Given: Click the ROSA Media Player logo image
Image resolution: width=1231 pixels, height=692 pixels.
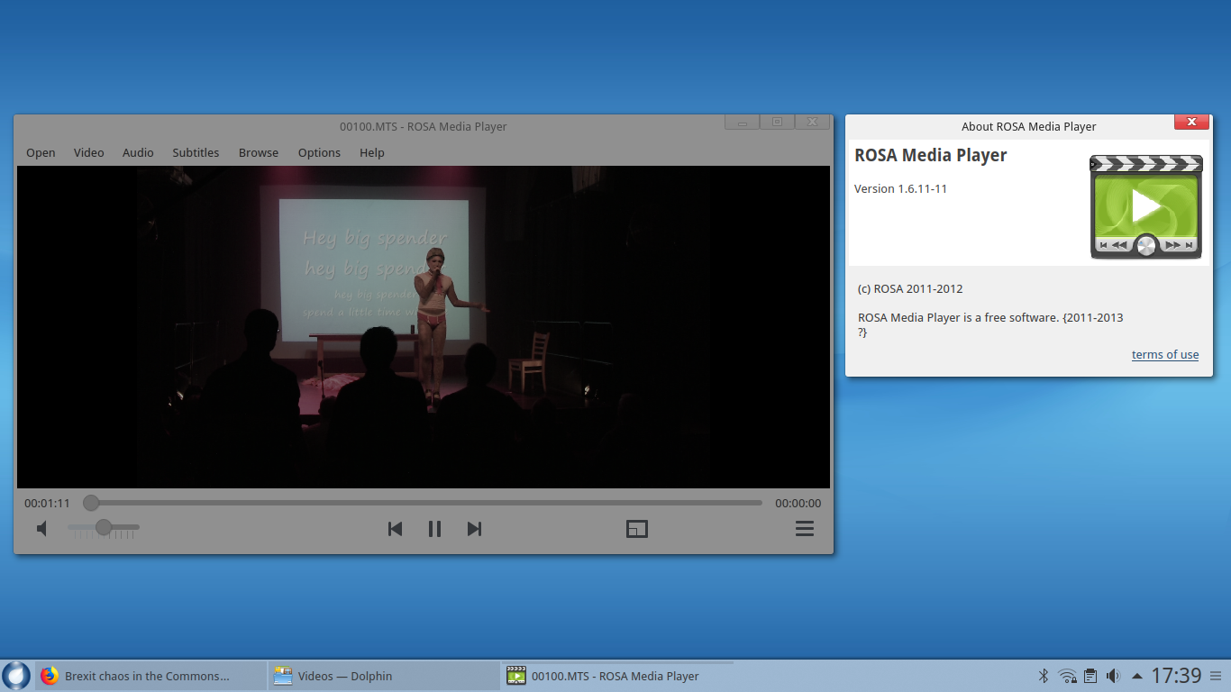Looking at the screenshot, I should pos(1146,207).
